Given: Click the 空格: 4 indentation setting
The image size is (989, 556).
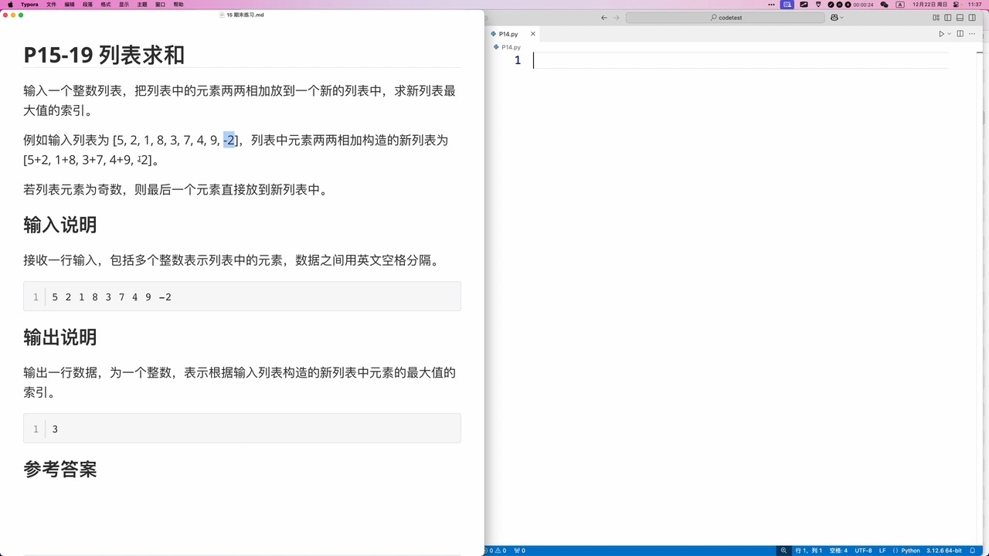Looking at the screenshot, I should pyautogui.click(x=838, y=551).
